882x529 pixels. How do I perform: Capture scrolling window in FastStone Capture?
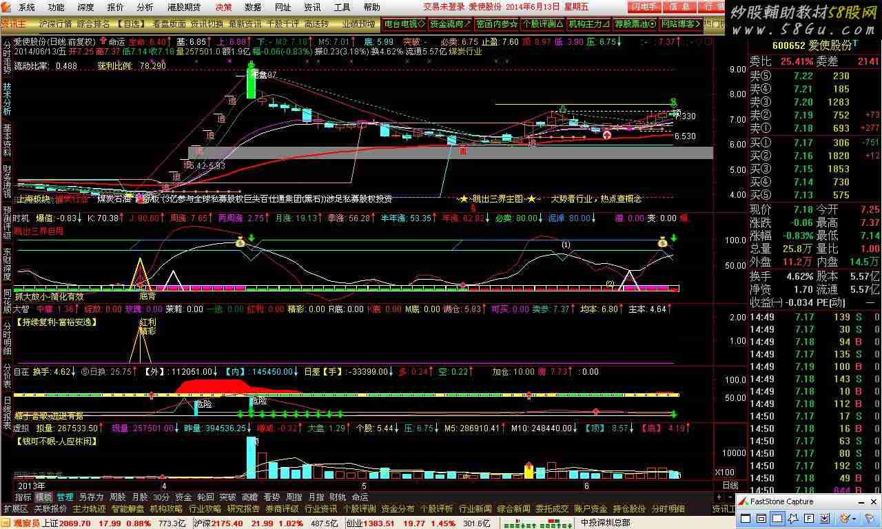[x=825, y=518]
